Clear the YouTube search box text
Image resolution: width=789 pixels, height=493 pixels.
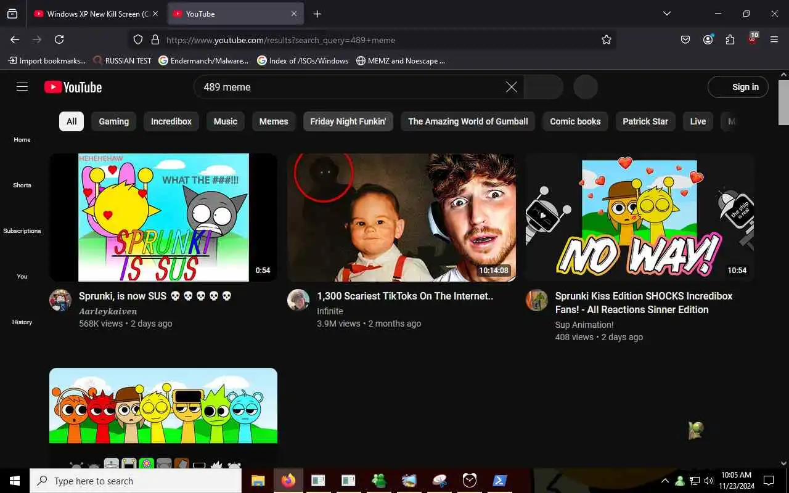(512, 87)
